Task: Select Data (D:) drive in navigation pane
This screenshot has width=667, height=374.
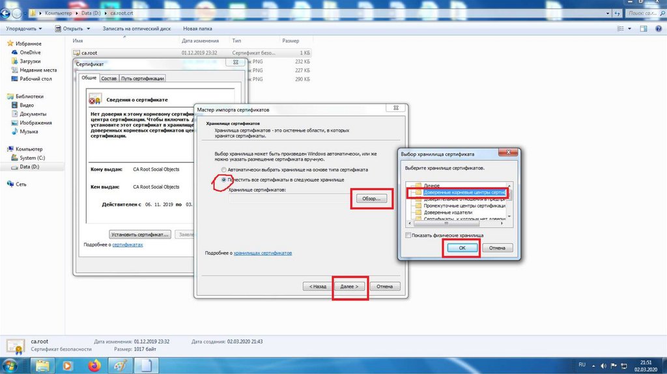Action: tap(29, 167)
